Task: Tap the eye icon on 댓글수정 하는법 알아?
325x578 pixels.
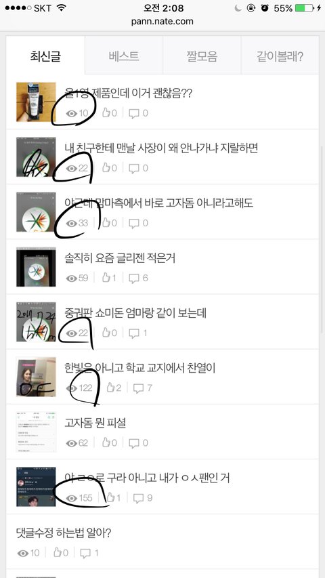Action: coord(23,554)
